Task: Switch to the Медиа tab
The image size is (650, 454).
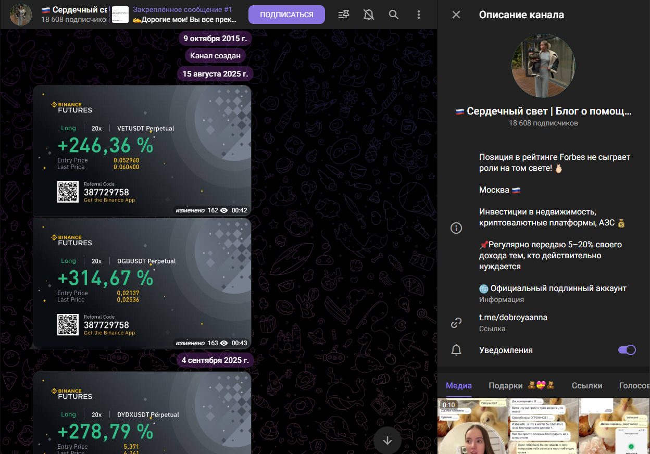Action: click(459, 385)
